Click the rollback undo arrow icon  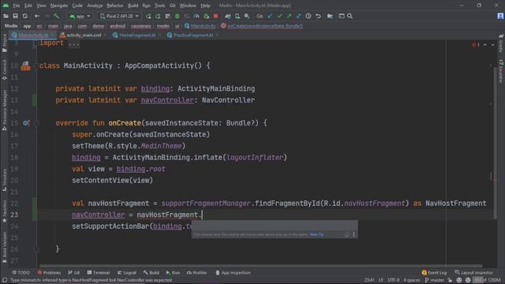pyautogui.click(x=318, y=16)
